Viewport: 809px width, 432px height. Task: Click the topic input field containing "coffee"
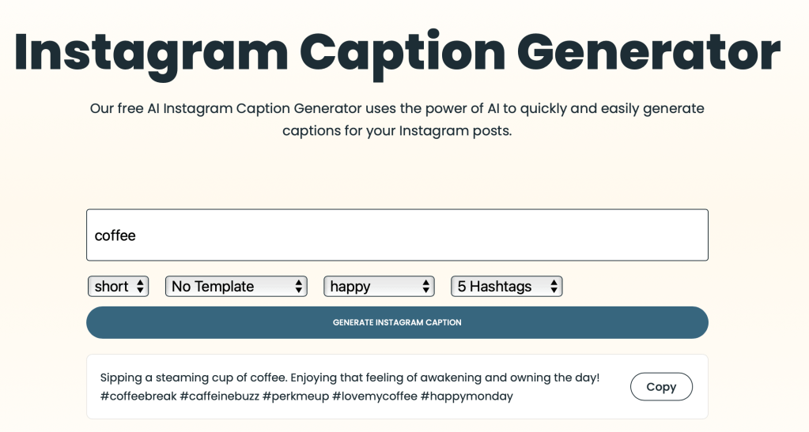397,235
